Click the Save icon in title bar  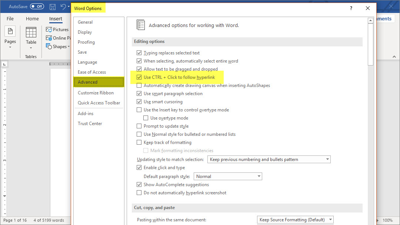[x=53, y=7]
